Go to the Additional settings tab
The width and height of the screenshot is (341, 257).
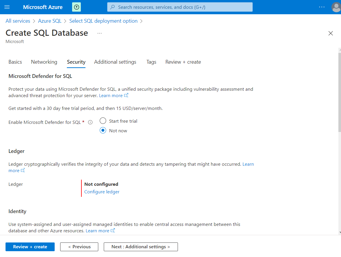[115, 62]
